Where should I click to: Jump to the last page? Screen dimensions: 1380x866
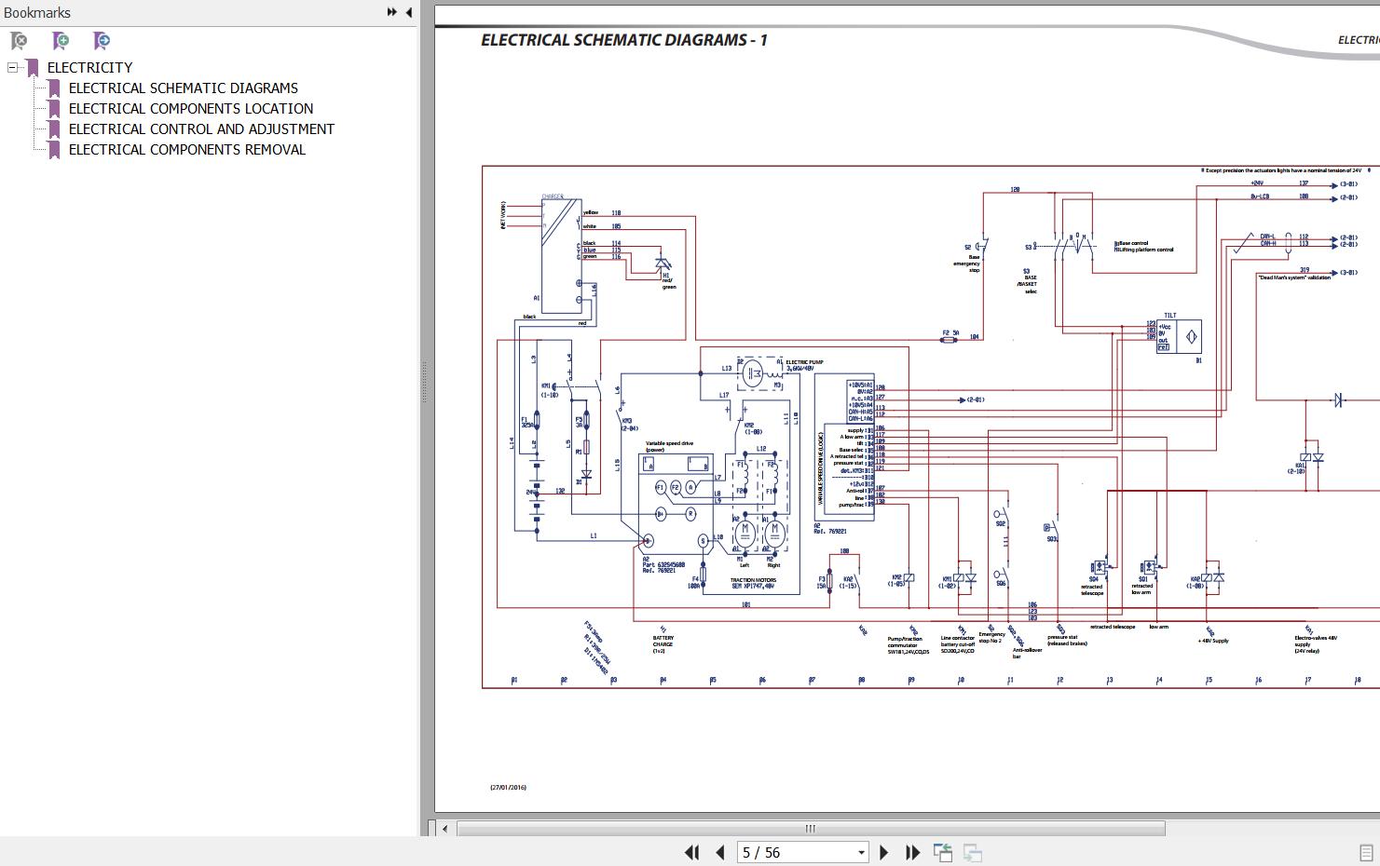click(913, 852)
